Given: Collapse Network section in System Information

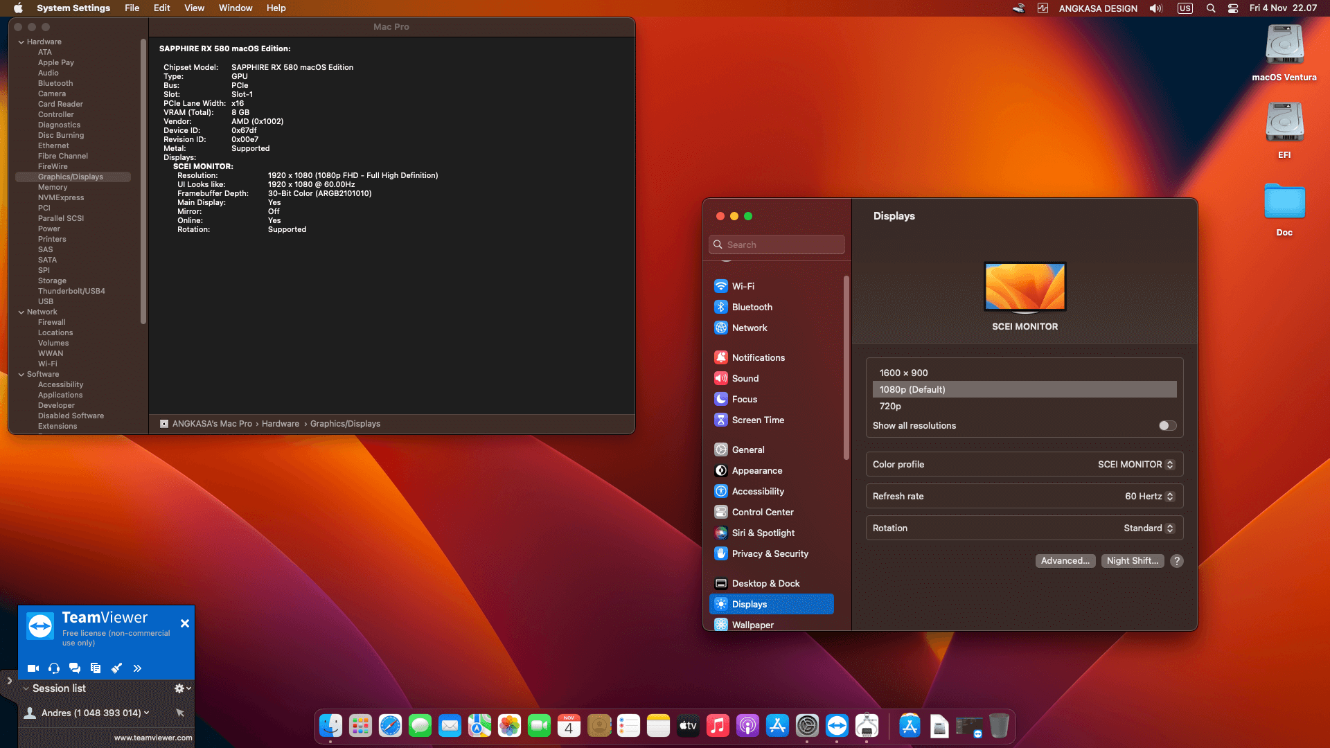Looking at the screenshot, I should point(21,312).
